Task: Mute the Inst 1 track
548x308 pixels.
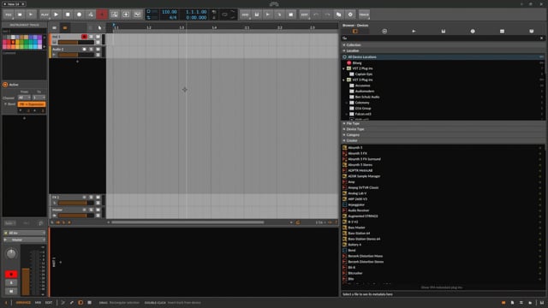Action: click(98, 37)
